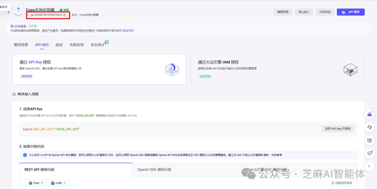Click the 健康 status badge
377x189 pixels.
pos(64,10)
